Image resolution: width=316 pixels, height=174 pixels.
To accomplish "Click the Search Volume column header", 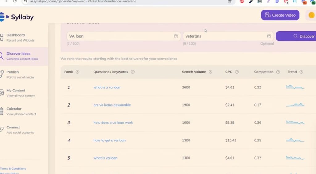I will click(x=194, y=72).
